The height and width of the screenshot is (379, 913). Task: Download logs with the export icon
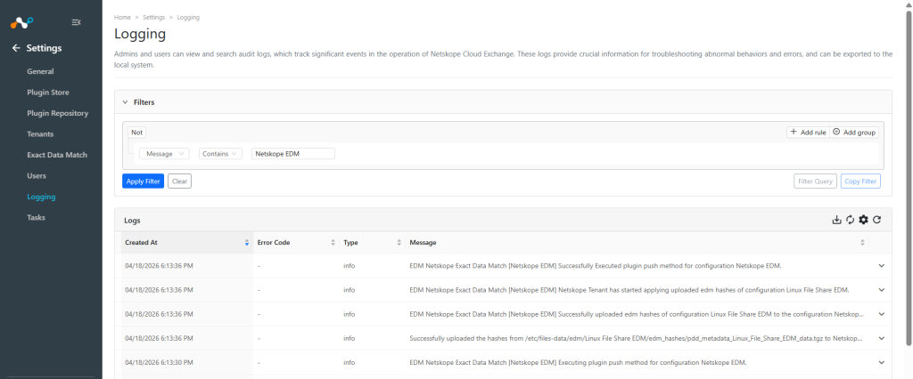(836, 220)
